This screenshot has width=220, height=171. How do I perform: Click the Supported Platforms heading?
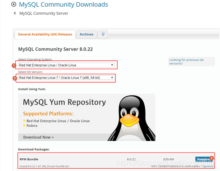48,113
